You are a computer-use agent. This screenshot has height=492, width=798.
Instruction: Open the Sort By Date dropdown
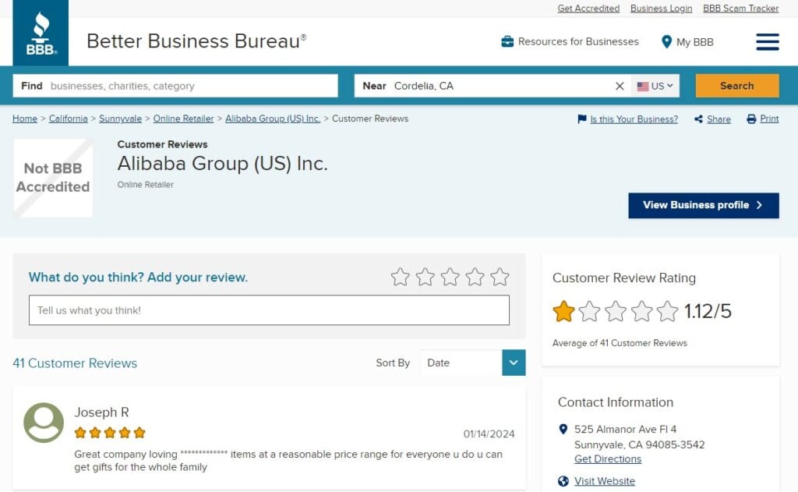coord(473,363)
